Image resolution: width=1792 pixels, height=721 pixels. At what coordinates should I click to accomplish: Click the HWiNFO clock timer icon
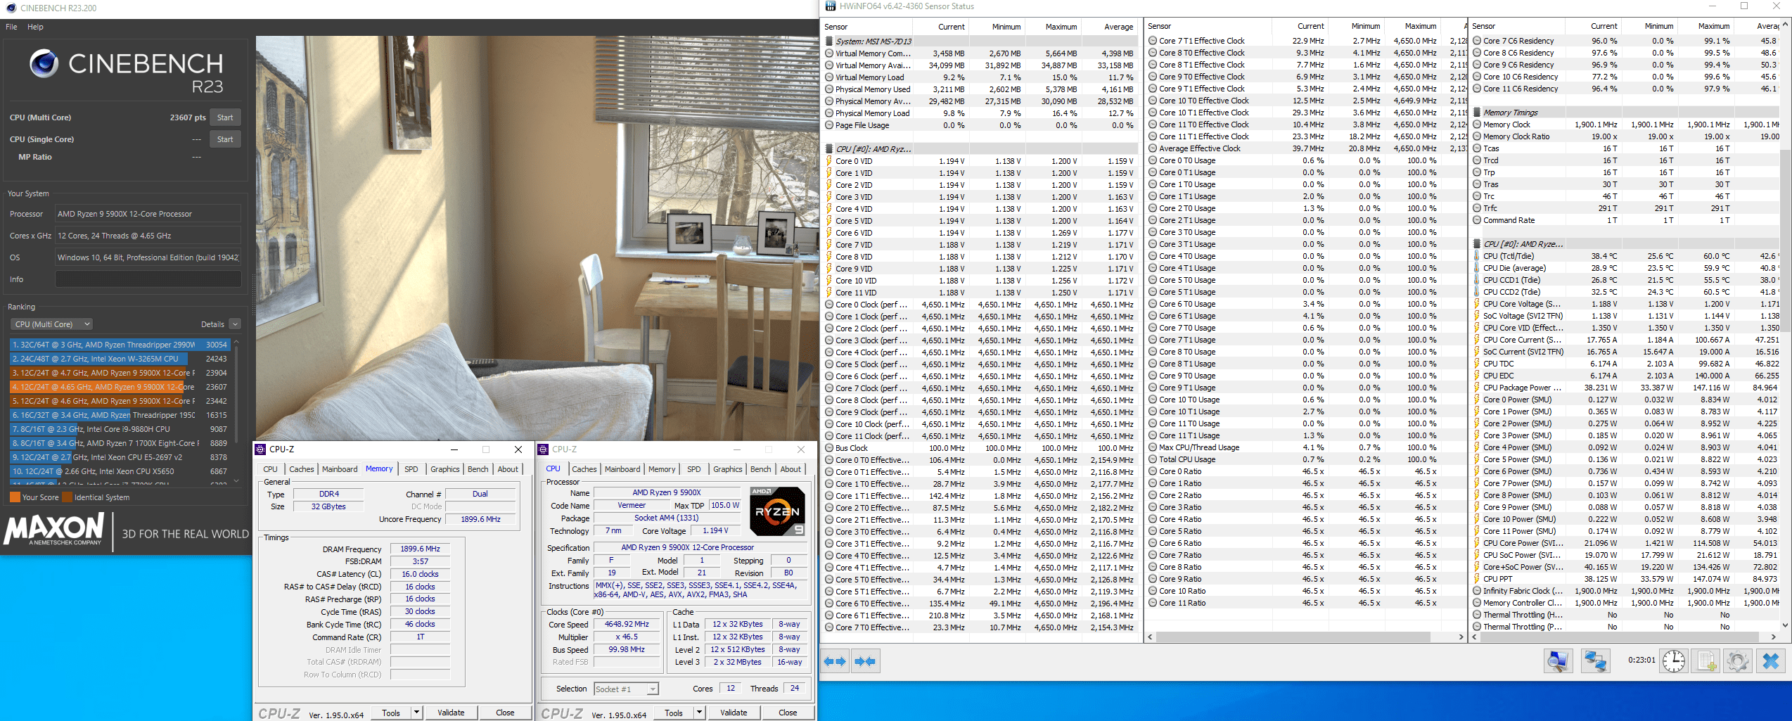coord(1674,661)
